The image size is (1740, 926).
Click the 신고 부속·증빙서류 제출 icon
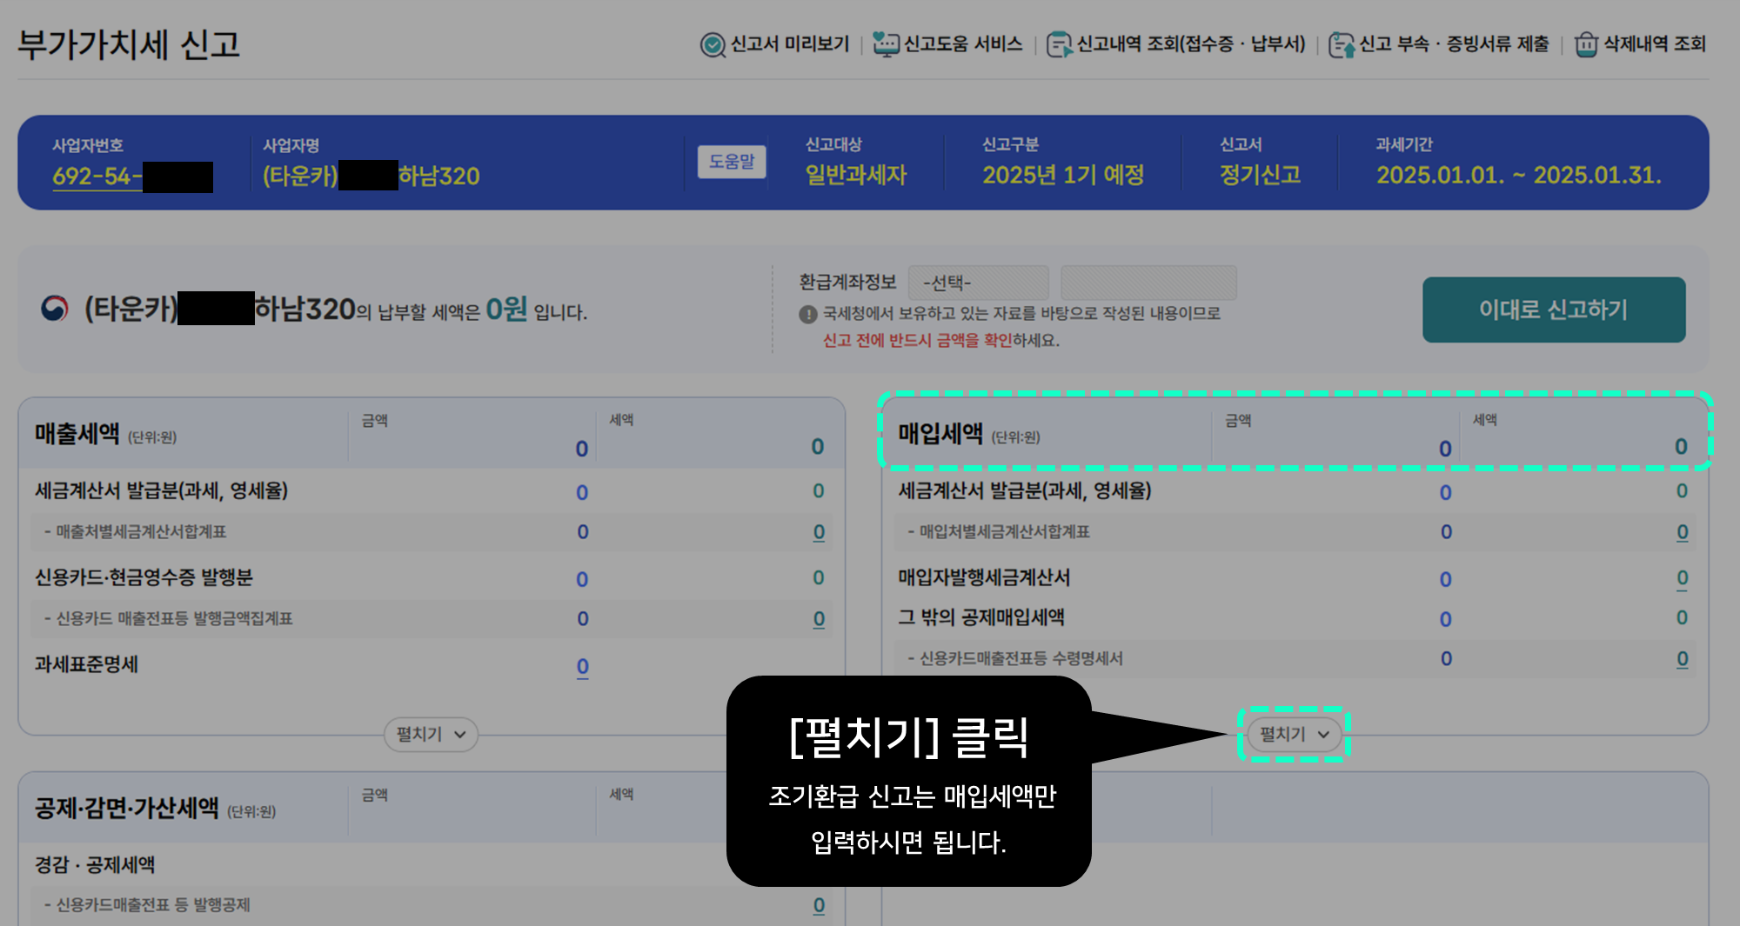click(x=1341, y=44)
